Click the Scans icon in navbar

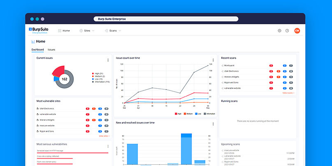point(106,31)
